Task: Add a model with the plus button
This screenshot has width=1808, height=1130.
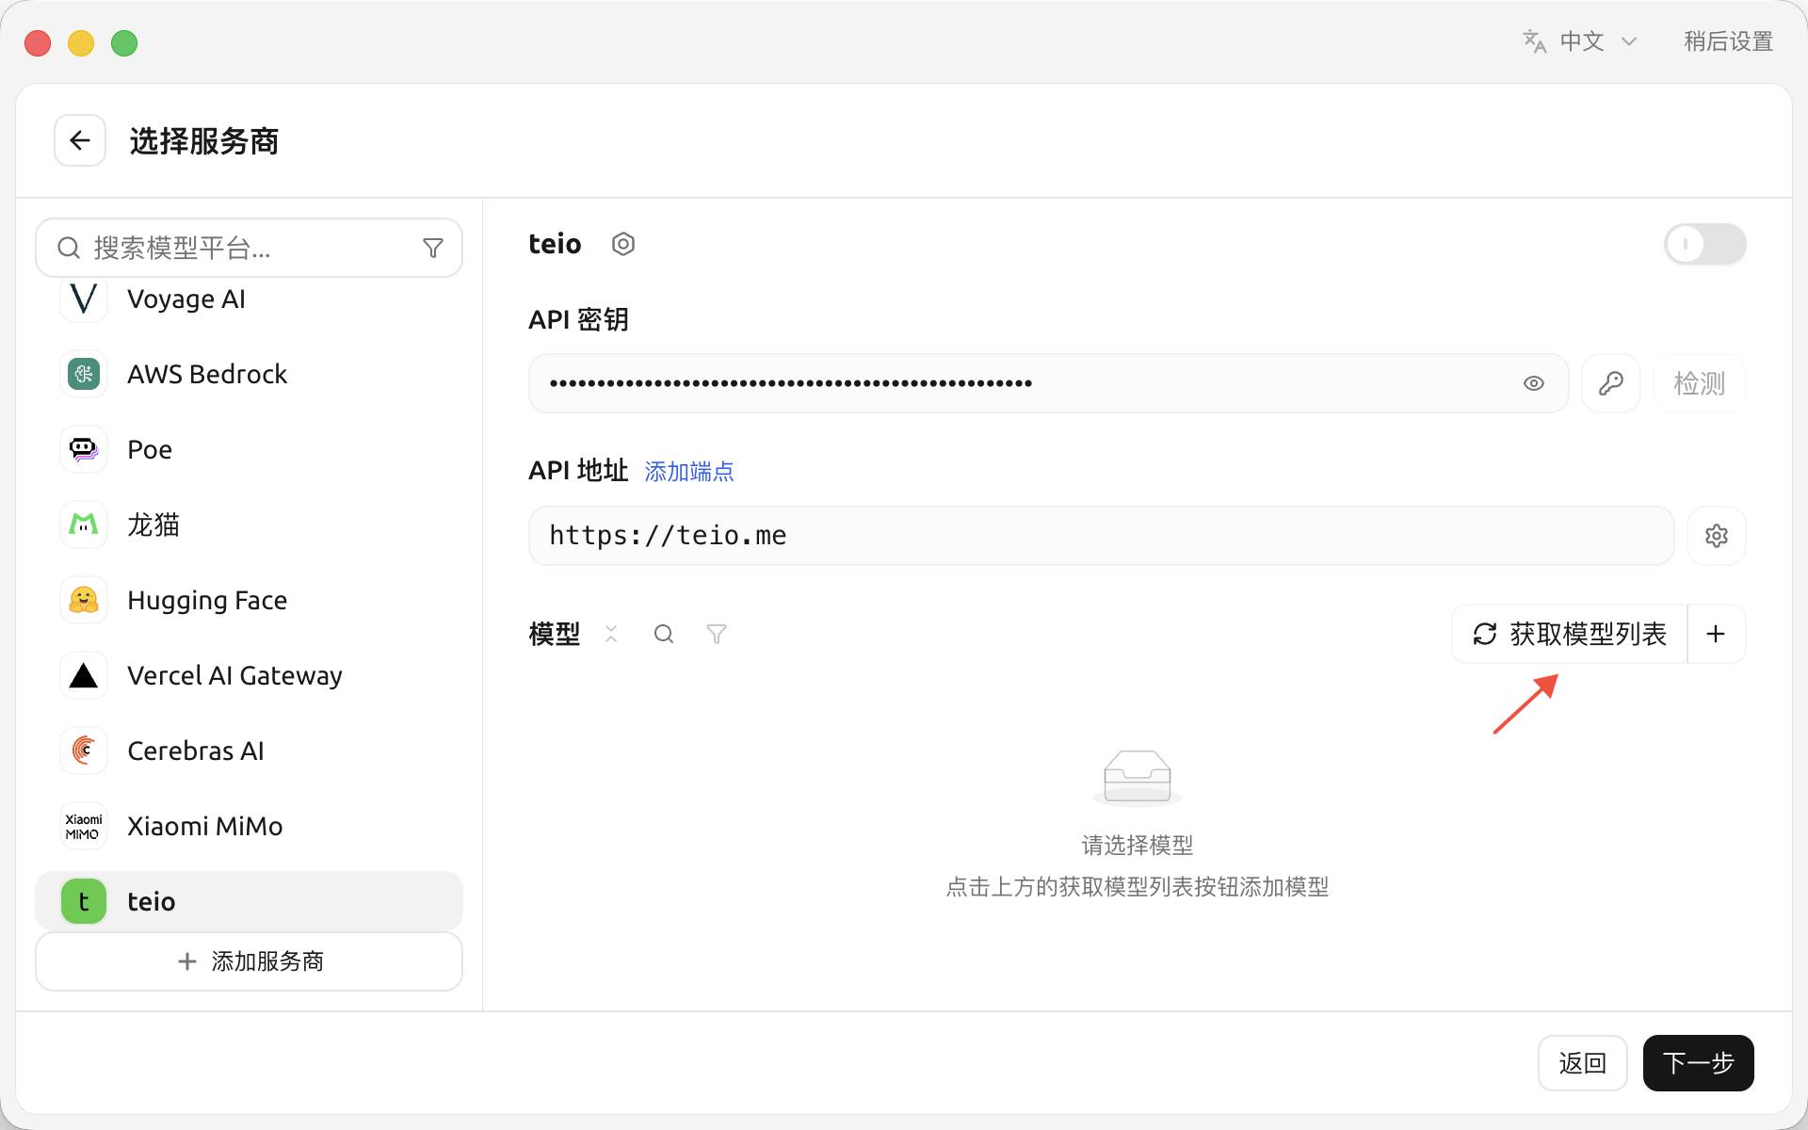Action: (x=1716, y=634)
